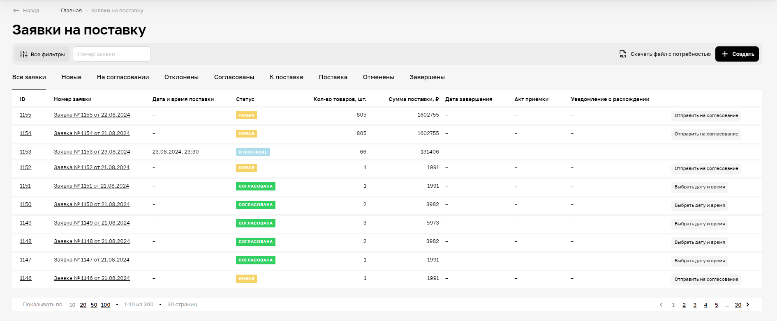This screenshot has width=777, height=321.
Task: Go to page 2
Action: click(x=684, y=305)
